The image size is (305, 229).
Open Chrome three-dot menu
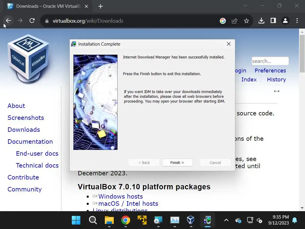(297, 21)
